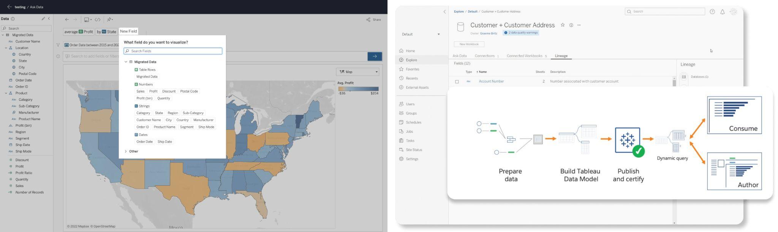Select Manufacturer in the Data pane
Viewport: 778px width, 232px height.
(29, 113)
